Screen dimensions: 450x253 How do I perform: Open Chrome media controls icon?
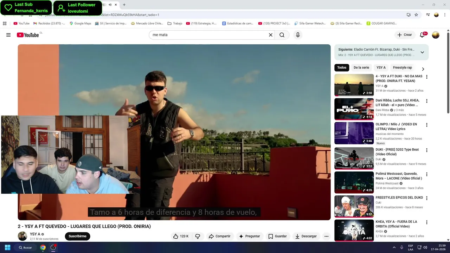tap(428, 15)
